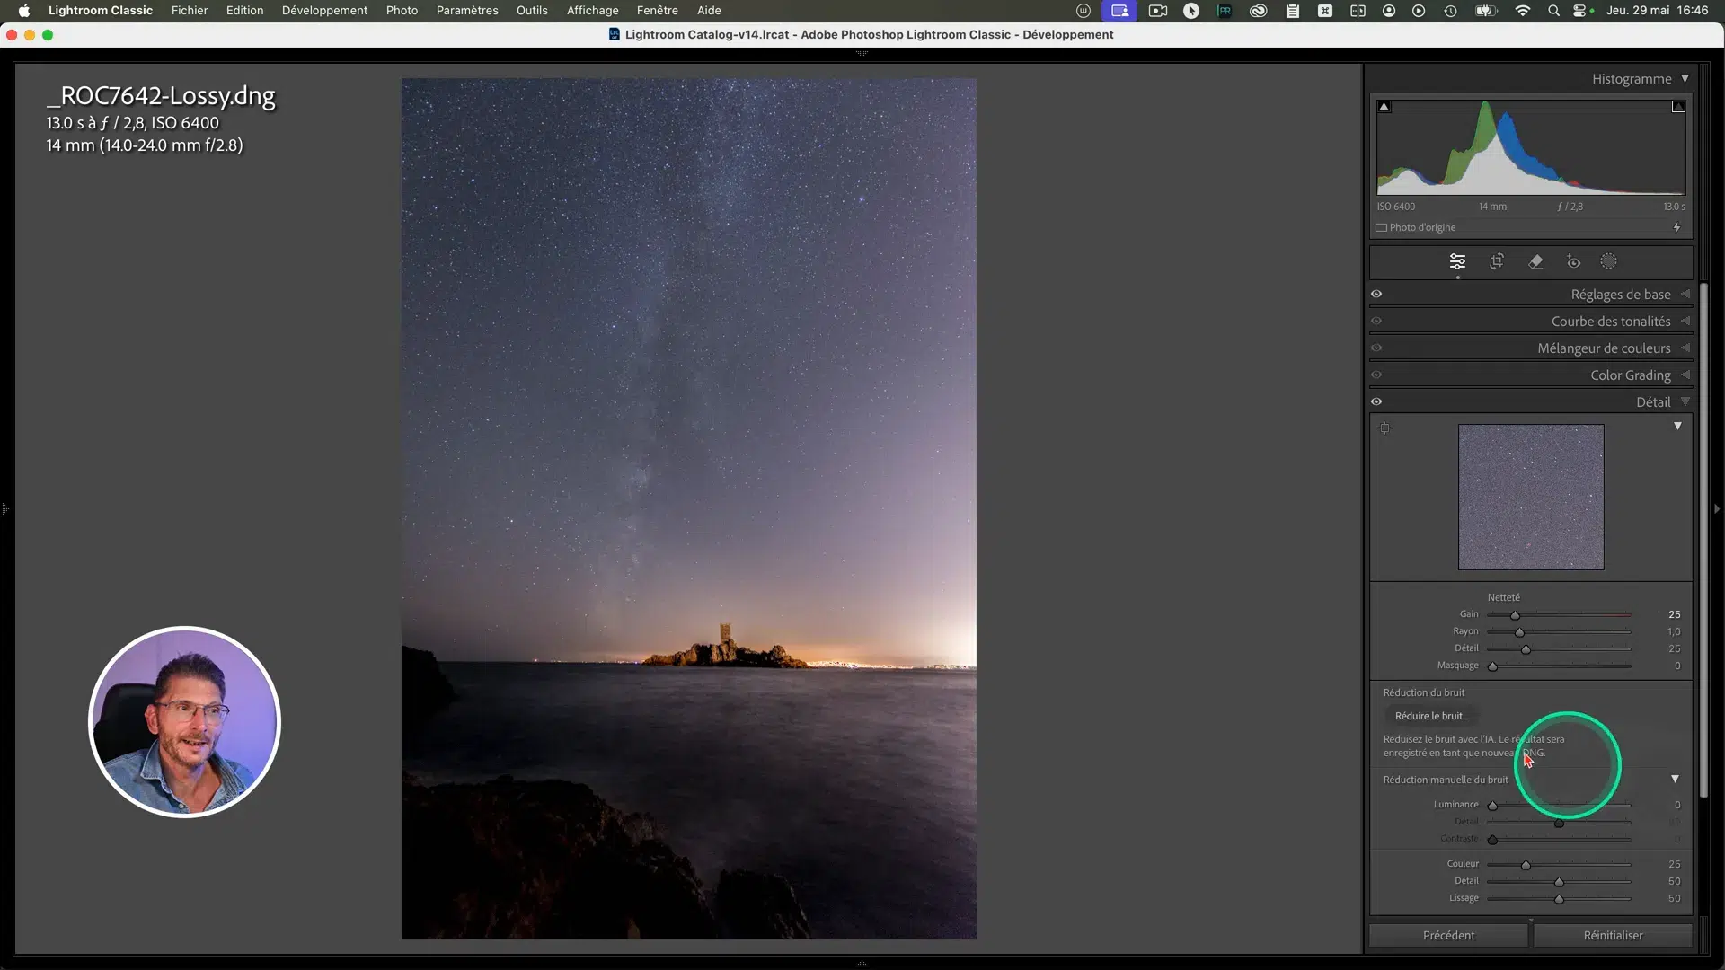Screen dimensions: 1725x970
Task: Toggle Mélangeur de couleurs visibility eye
Action: pos(1376,348)
